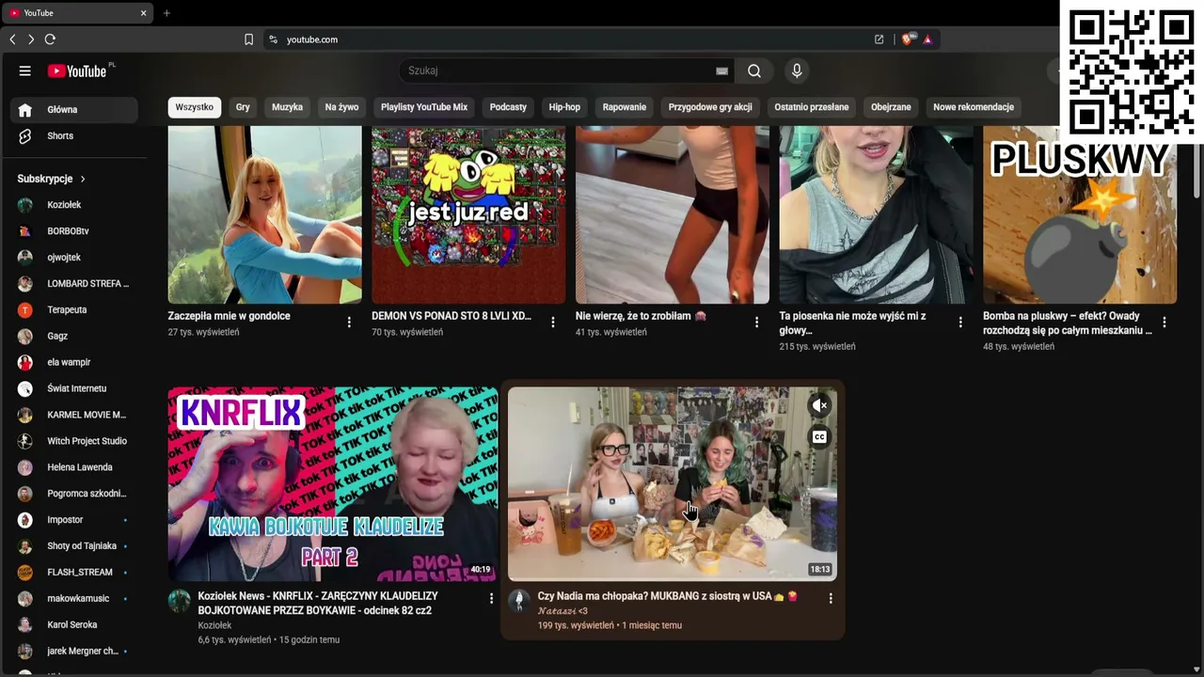Open Witch Project Studio subscription

click(x=73, y=441)
